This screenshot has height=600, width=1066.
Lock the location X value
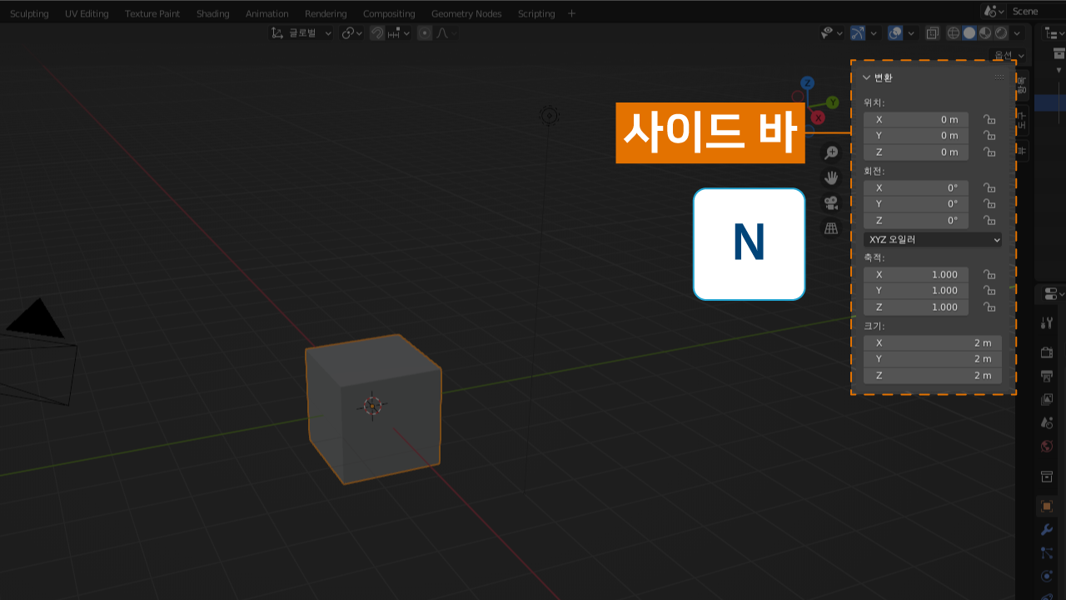pos(989,119)
